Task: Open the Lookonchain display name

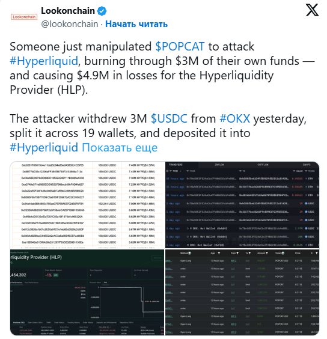Action: [68, 11]
